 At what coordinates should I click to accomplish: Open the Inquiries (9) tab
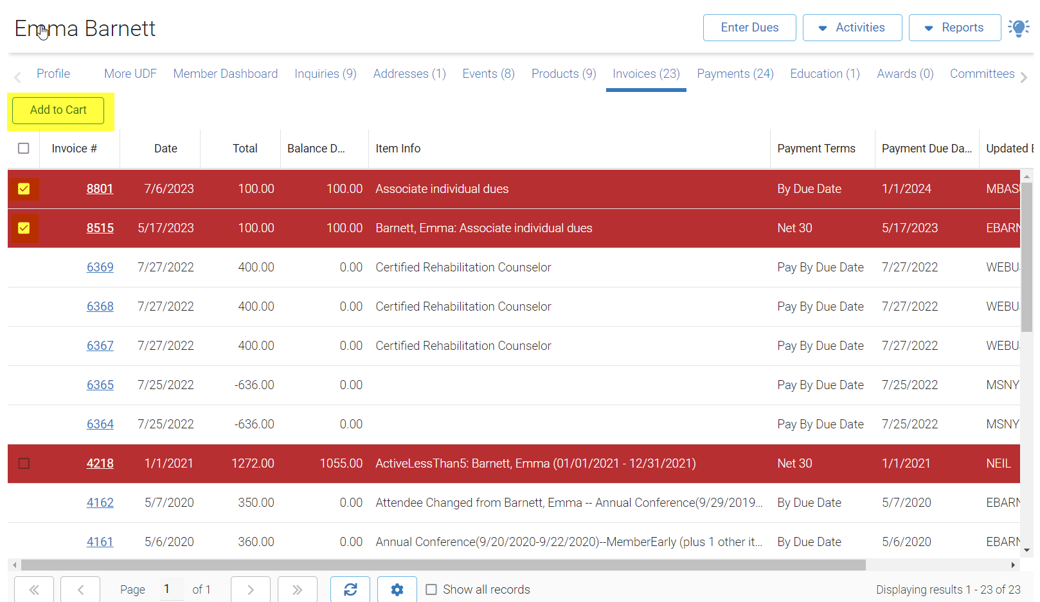click(x=326, y=74)
